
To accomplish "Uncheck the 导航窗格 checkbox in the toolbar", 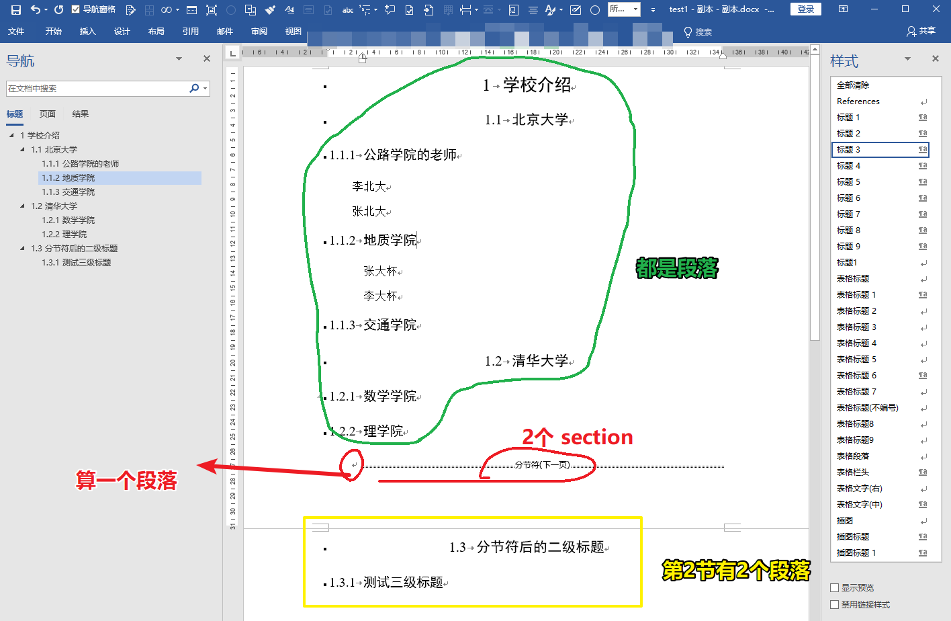I will pyautogui.click(x=76, y=9).
